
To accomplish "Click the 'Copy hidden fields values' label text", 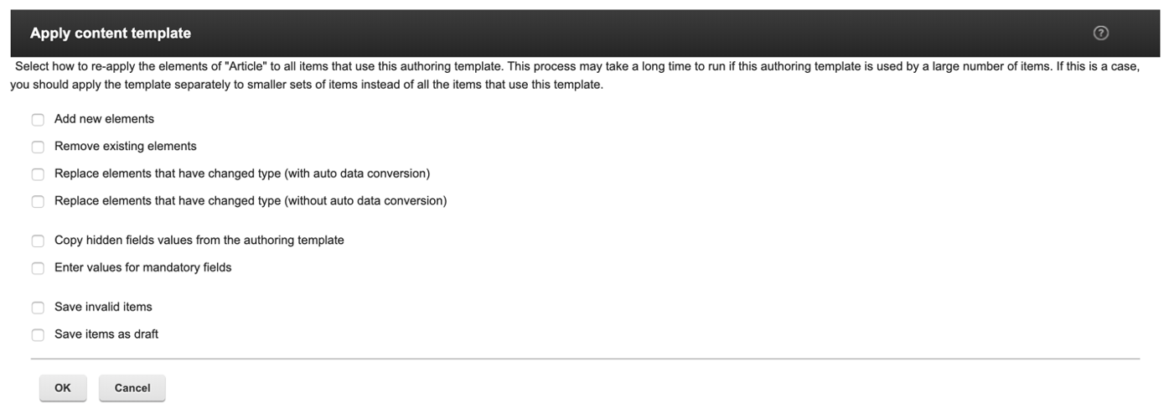I will click(199, 240).
